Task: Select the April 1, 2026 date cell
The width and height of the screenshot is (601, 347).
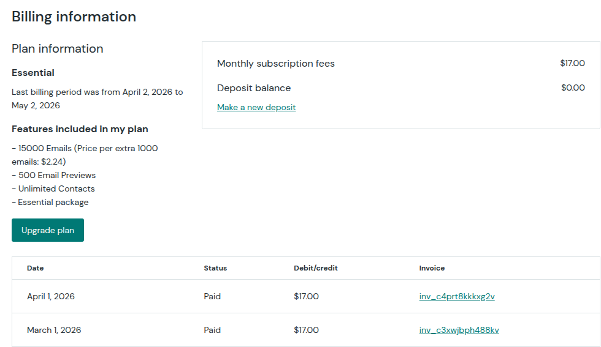Action: click(x=51, y=296)
